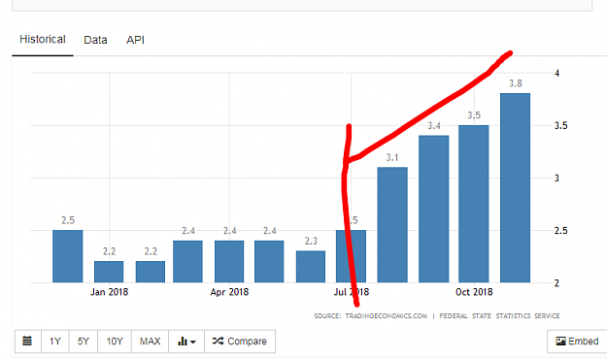The width and height of the screenshot is (607, 359).
Task: Click the Compare button
Action: click(240, 342)
